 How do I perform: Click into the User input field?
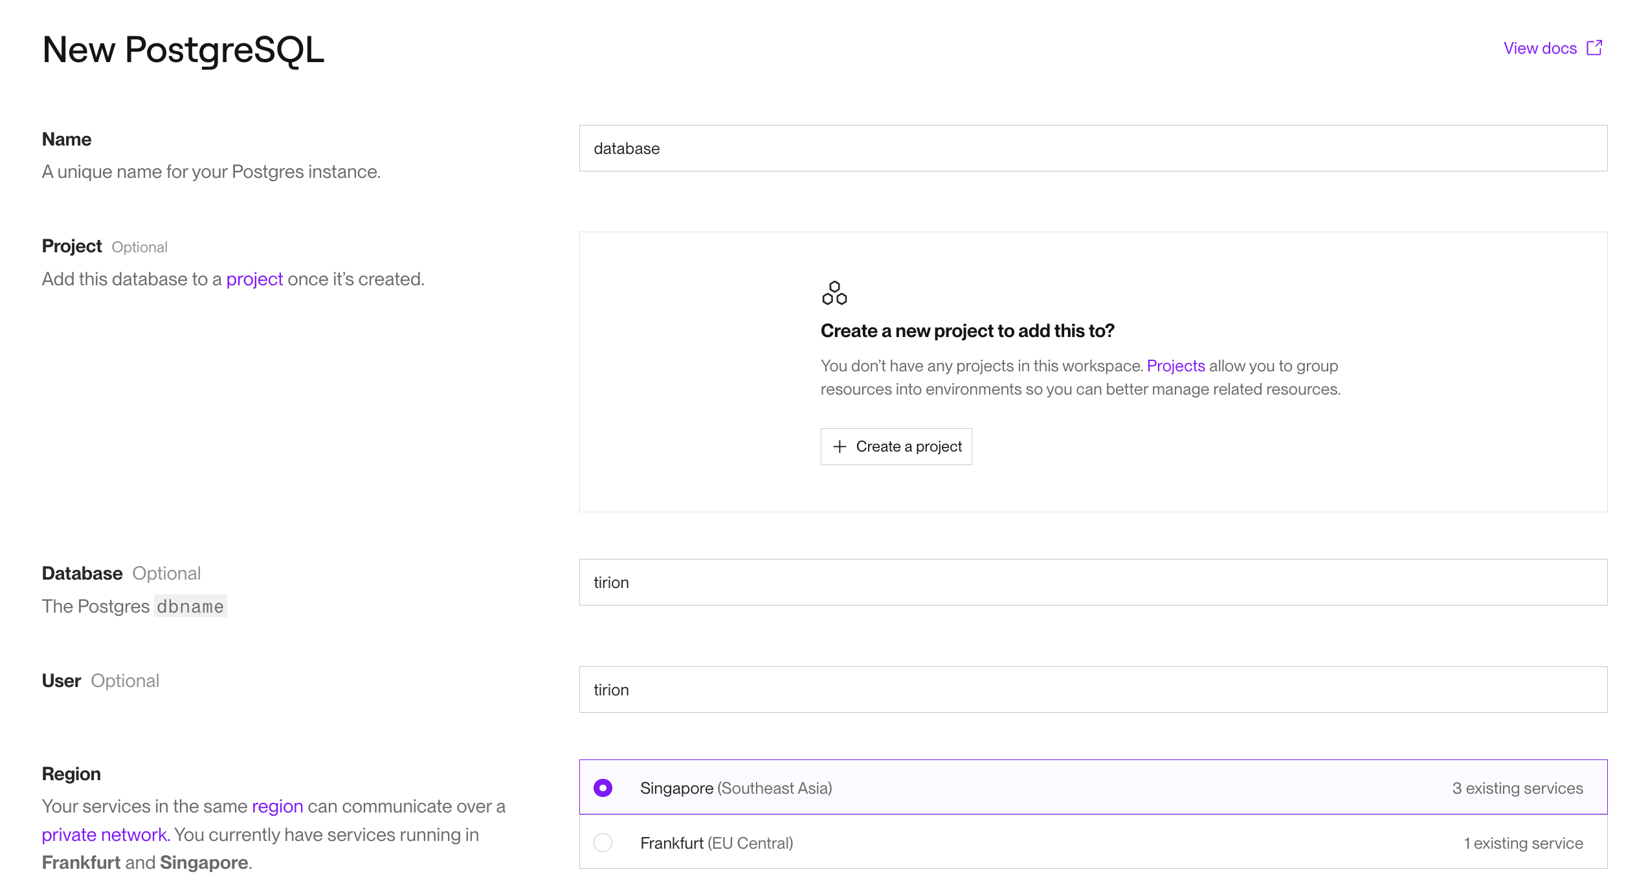(x=1093, y=690)
